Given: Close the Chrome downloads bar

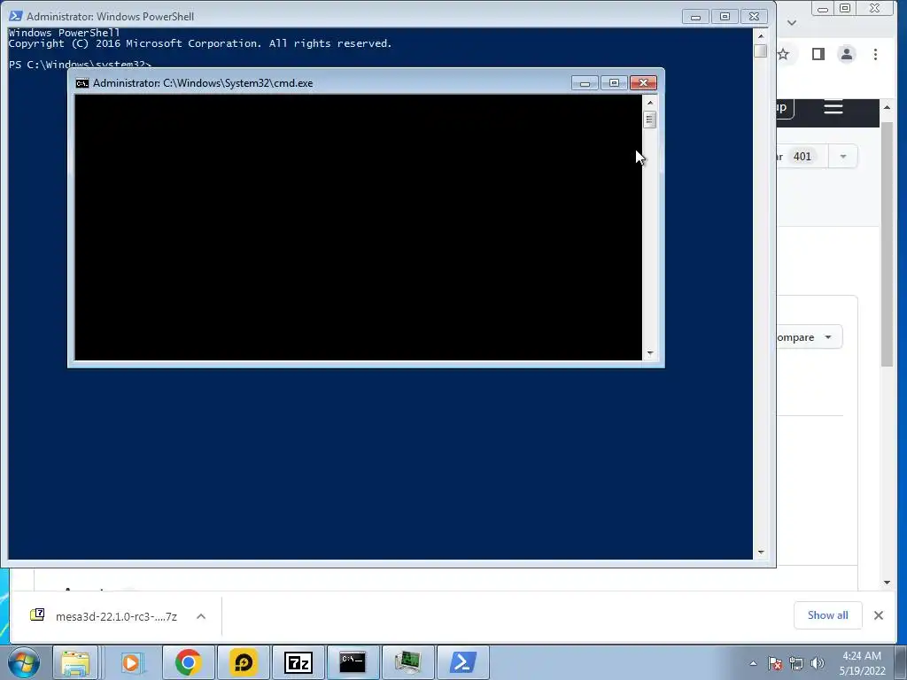Looking at the screenshot, I should point(879,615).
